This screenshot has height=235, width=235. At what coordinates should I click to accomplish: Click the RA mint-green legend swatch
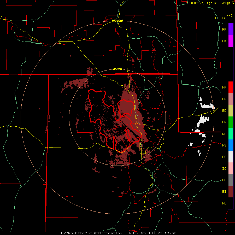point(231,134)
